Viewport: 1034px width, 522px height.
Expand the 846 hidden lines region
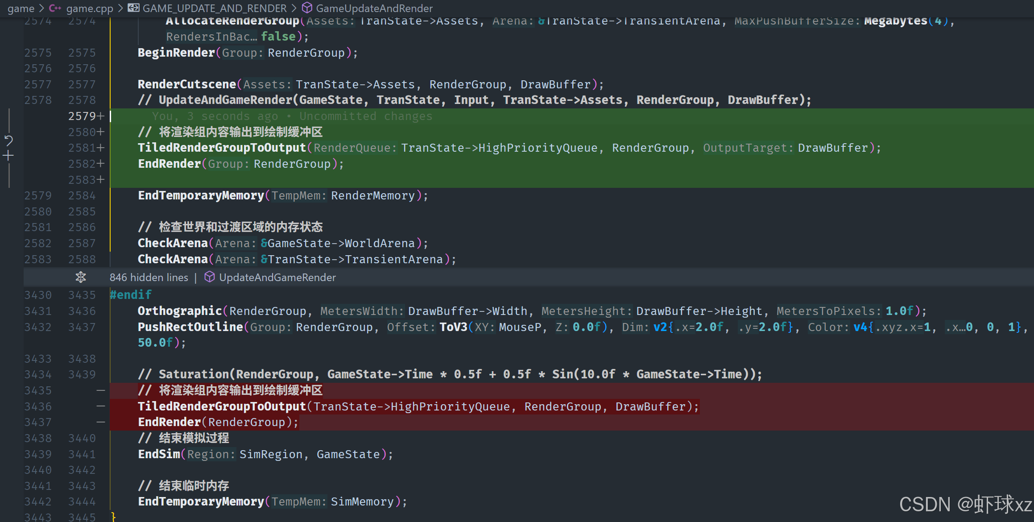click(149, 277)
